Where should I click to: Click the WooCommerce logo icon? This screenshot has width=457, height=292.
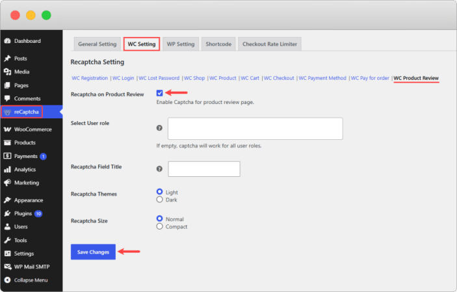[x=7, y=129]
